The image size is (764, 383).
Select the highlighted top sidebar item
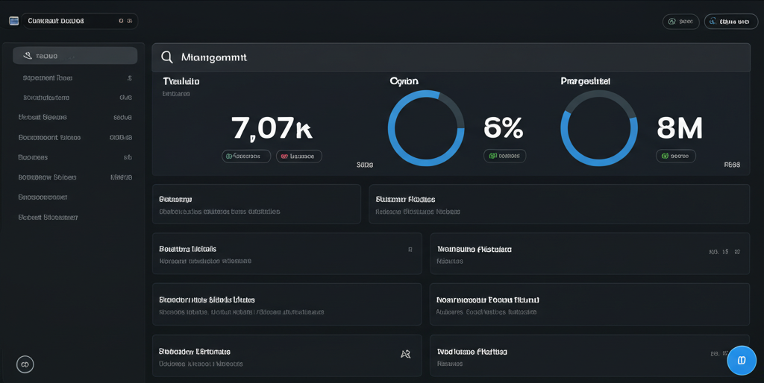point(75,56)
